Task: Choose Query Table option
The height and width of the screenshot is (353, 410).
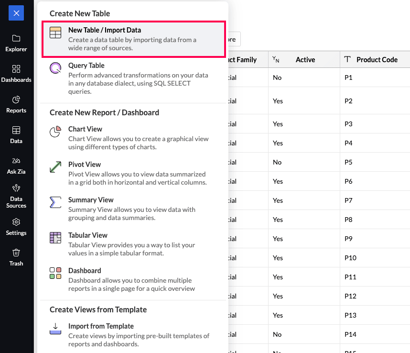Action: 134,78
